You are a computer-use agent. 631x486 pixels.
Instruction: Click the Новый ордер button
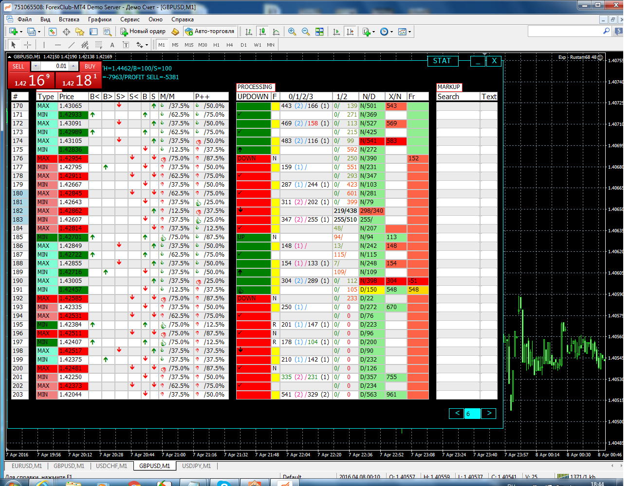coord(143,31)
